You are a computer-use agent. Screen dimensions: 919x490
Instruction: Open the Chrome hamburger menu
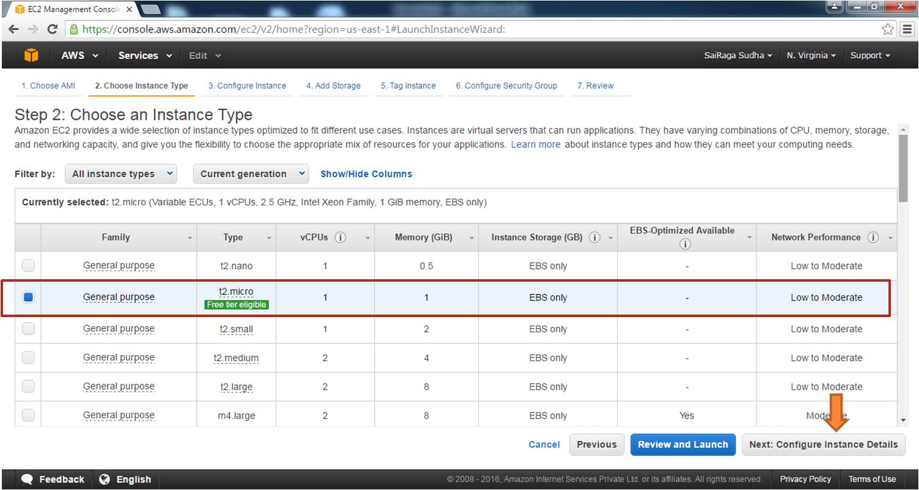[907, 29]
